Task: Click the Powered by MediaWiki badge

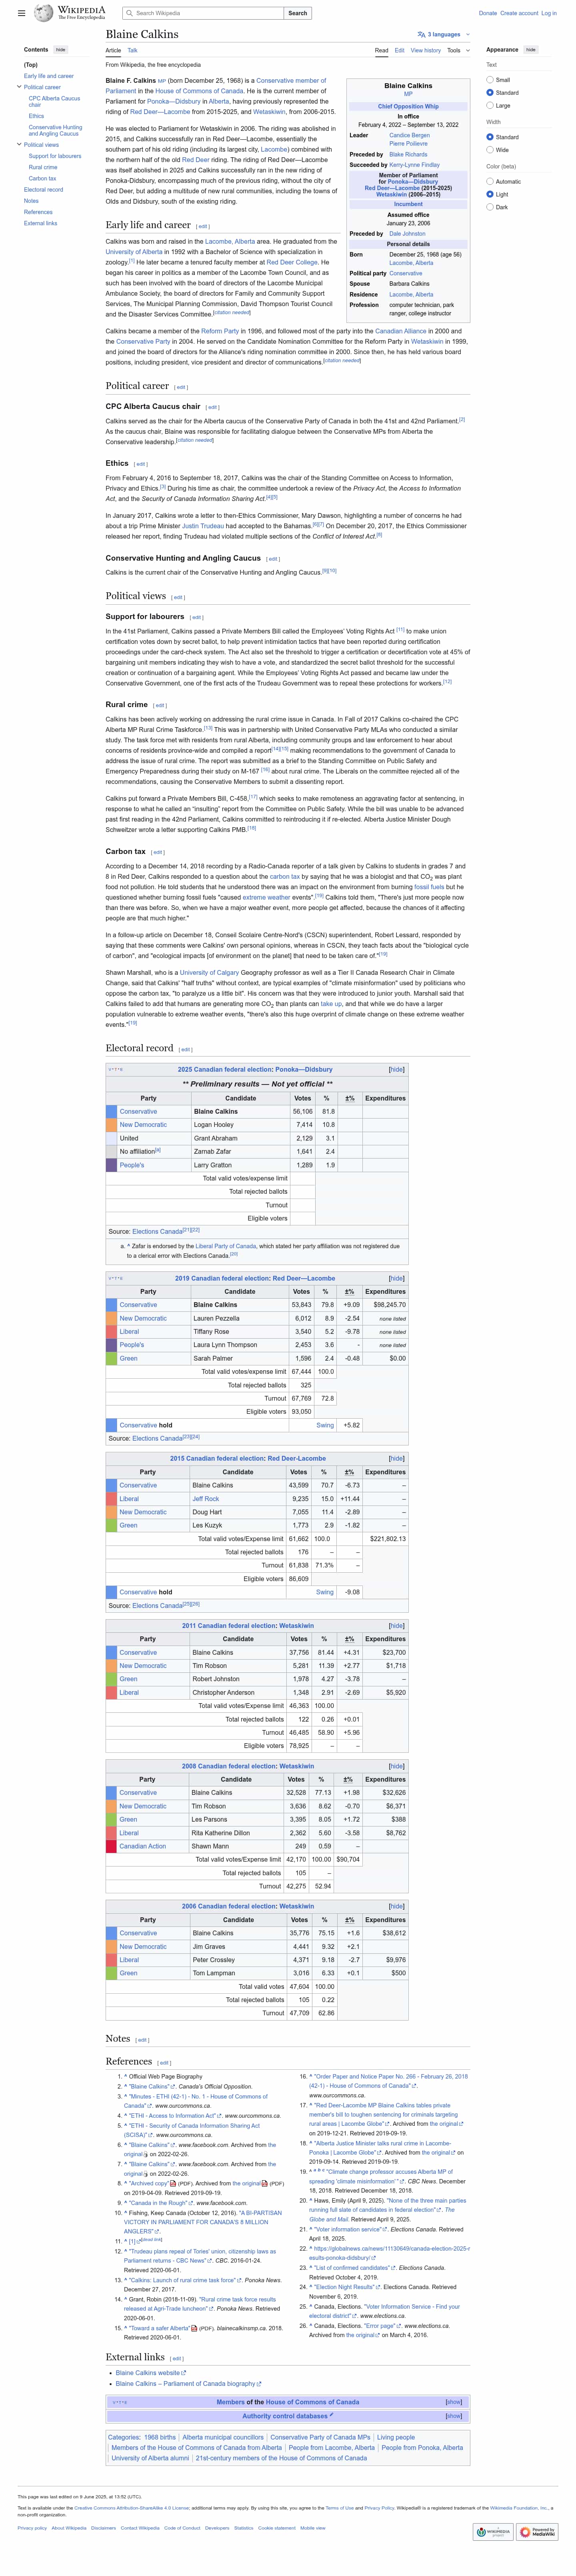Action: pos(538,2531)
